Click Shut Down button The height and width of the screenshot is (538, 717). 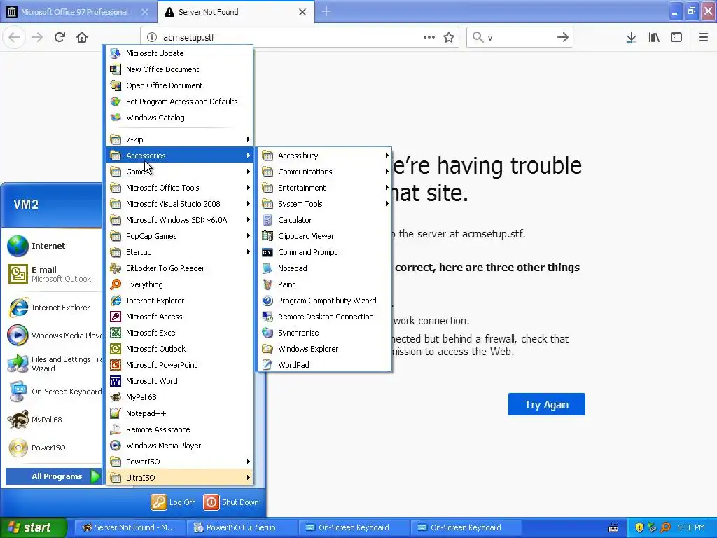[x=231, y=502]
